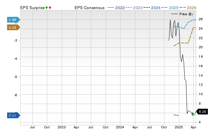The height and width of the screenshot is (129, 216).
Task: Click the 2023 x-axis label
Action: [61, 127]
